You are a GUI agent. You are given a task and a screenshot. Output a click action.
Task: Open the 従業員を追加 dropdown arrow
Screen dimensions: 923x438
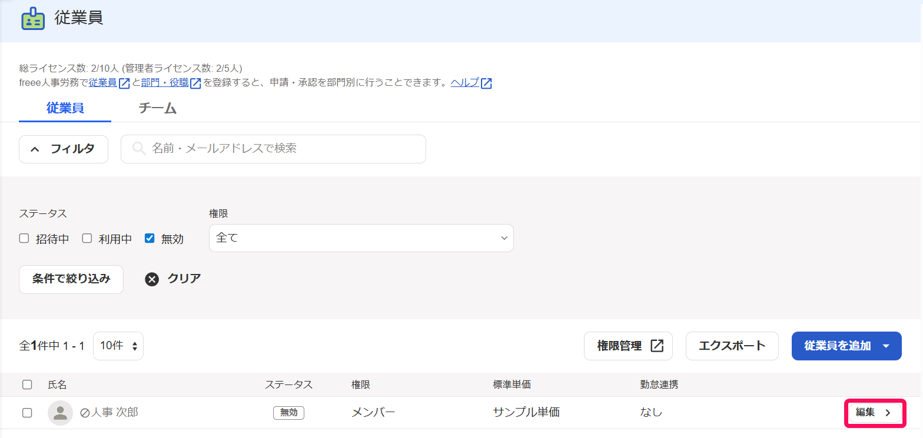point(887,346)
